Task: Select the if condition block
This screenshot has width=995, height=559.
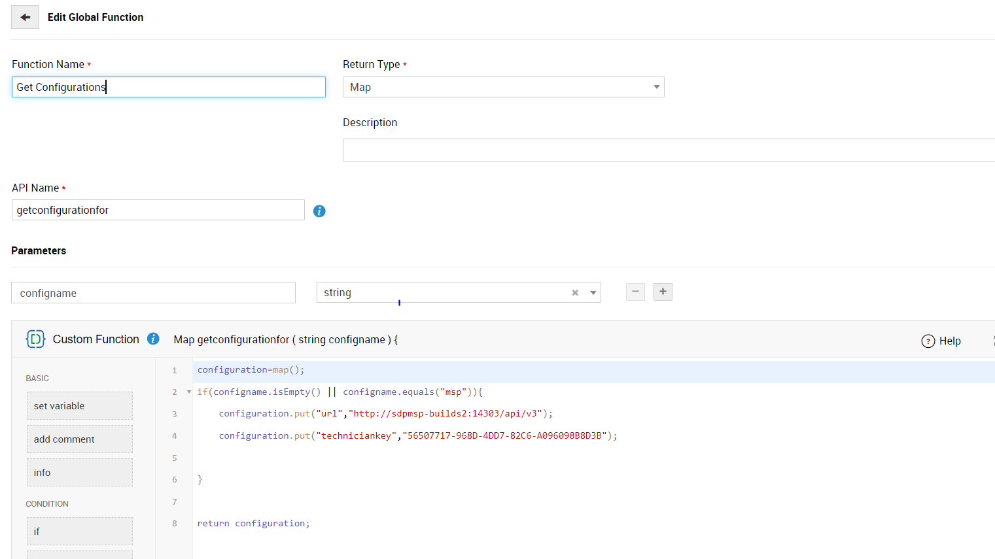Action: (x=80, y=532)
